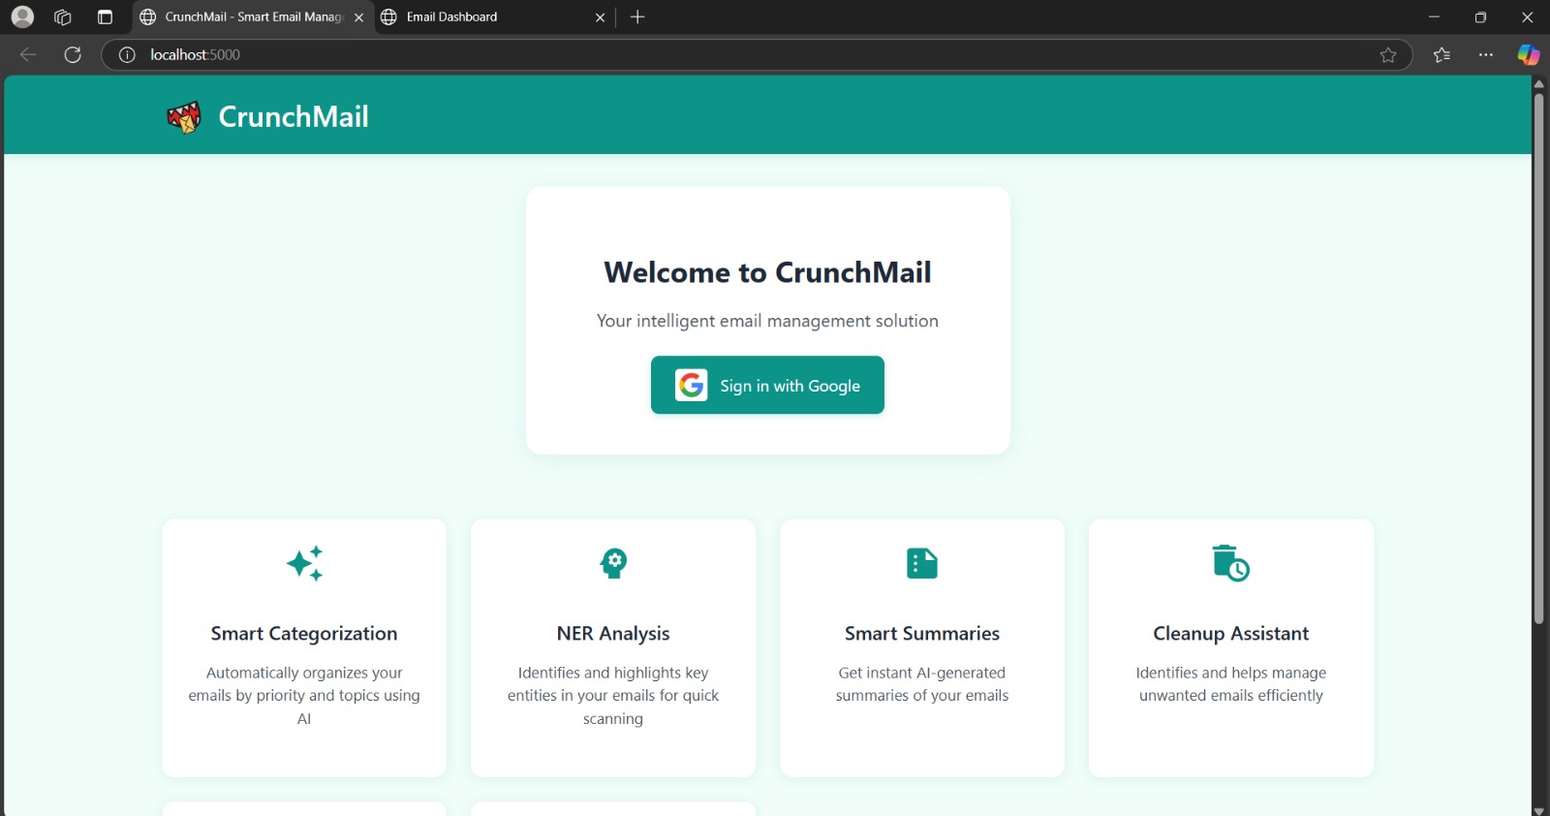Close the CrunchMail tab
Screen dimensions: 1550x816
(359, 17)
